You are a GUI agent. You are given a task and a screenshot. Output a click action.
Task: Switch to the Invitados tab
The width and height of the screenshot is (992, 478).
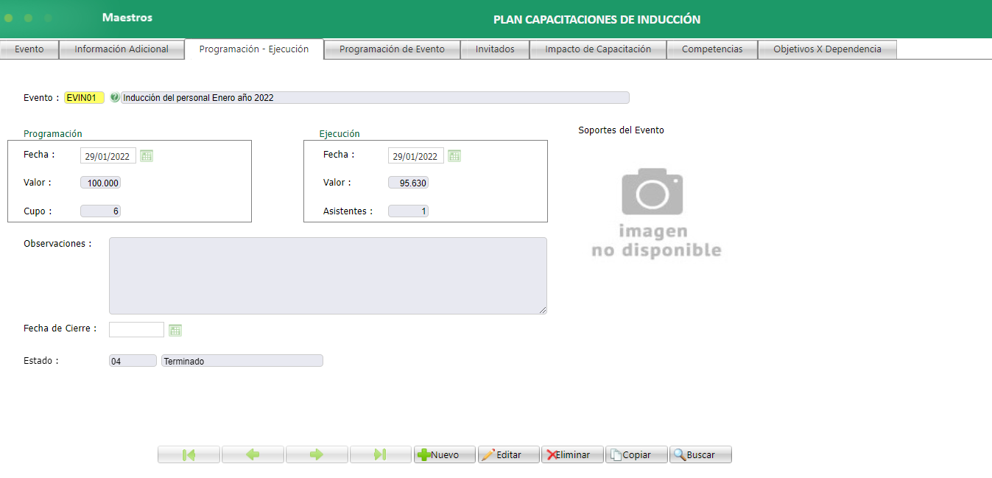tap(494, 49)
